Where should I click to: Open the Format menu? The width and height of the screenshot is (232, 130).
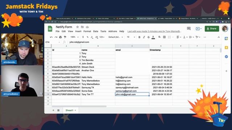[87, 31]
